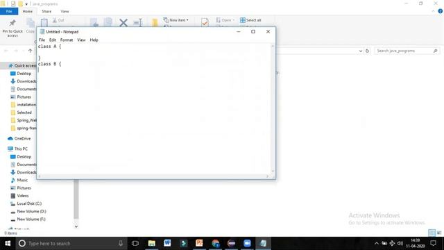
Task: Open Task View on taskbar
Action: 135,244
